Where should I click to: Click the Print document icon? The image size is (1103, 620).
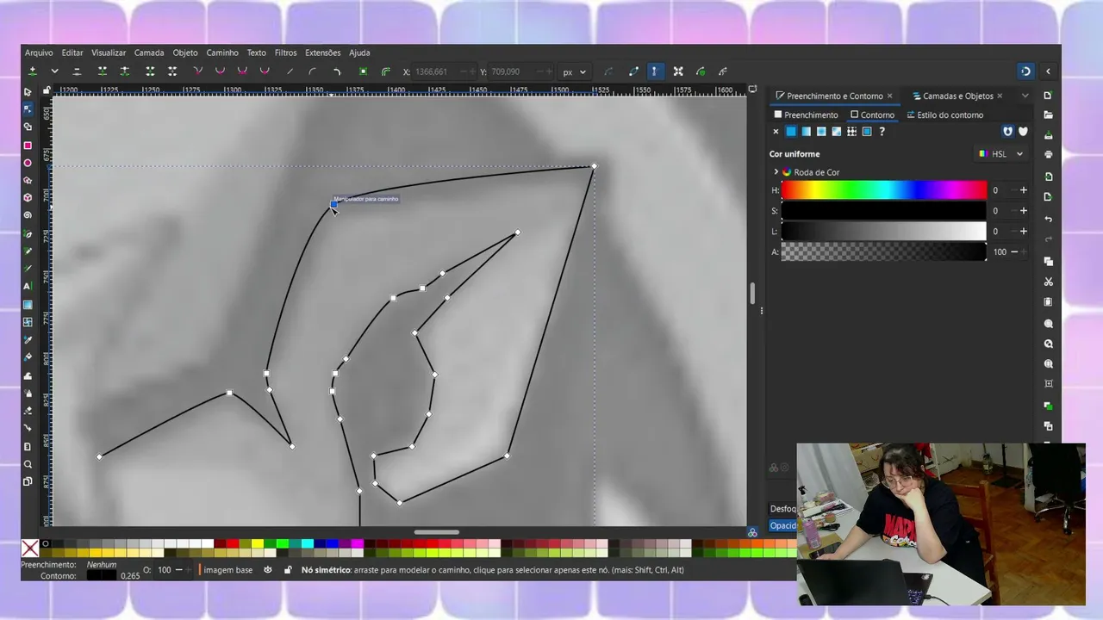pos(1048,156)
